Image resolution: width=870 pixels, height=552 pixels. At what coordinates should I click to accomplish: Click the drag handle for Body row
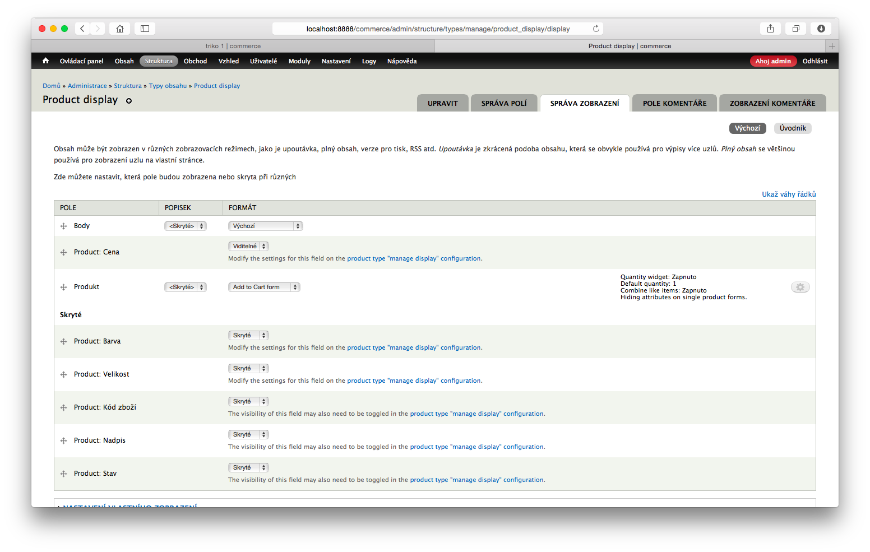click(63, 226)
